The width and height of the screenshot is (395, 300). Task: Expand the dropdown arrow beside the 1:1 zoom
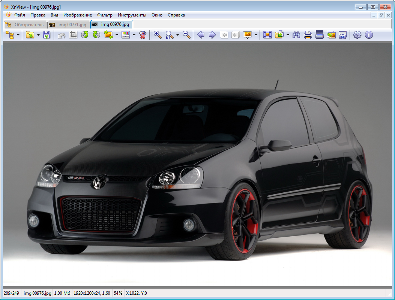pos(177,35)
